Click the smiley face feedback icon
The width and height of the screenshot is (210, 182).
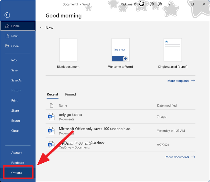point(152,4)
